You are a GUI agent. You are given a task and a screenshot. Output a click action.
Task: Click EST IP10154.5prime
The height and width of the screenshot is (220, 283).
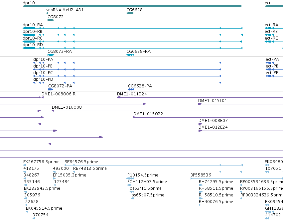point(130,178)
